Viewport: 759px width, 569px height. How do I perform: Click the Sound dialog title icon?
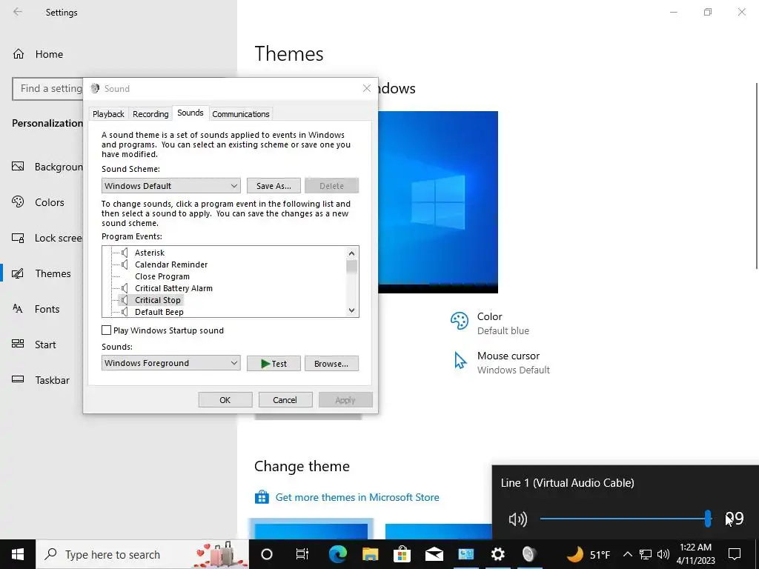click(95, 88)
